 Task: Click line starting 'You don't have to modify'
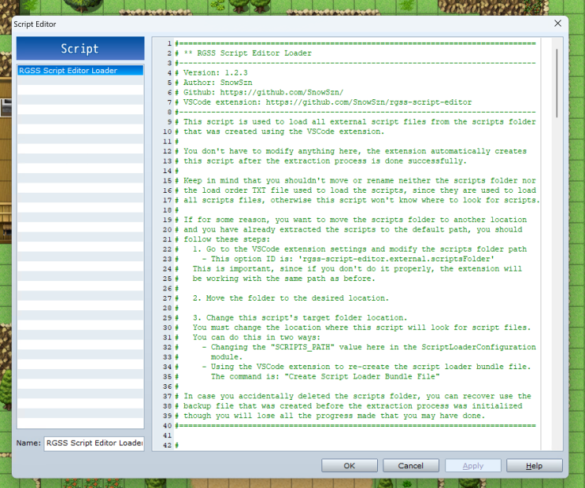click(350, 151)
